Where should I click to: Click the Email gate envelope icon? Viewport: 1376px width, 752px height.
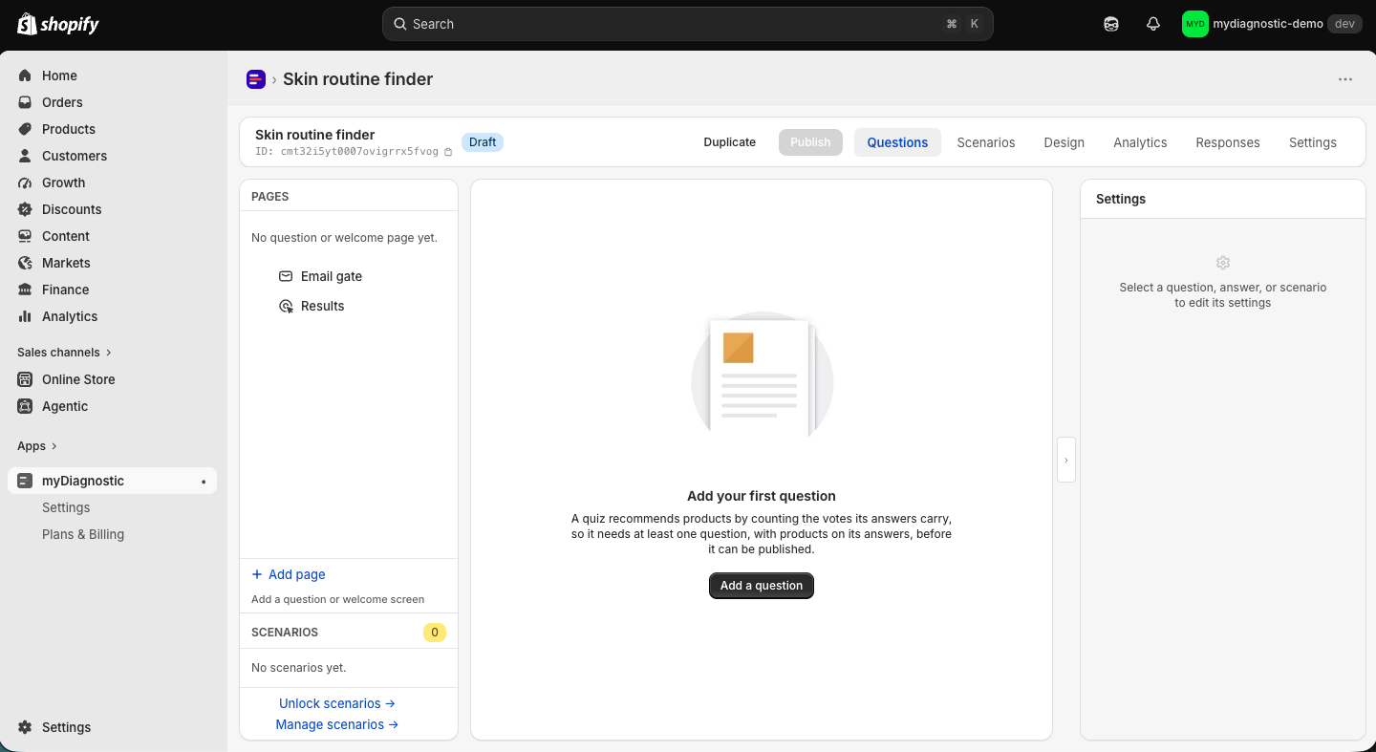tap(286, 276)
